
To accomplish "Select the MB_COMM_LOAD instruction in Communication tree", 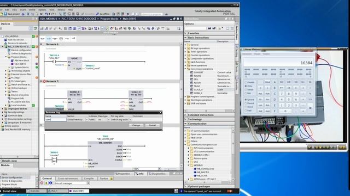I will 205,169.
